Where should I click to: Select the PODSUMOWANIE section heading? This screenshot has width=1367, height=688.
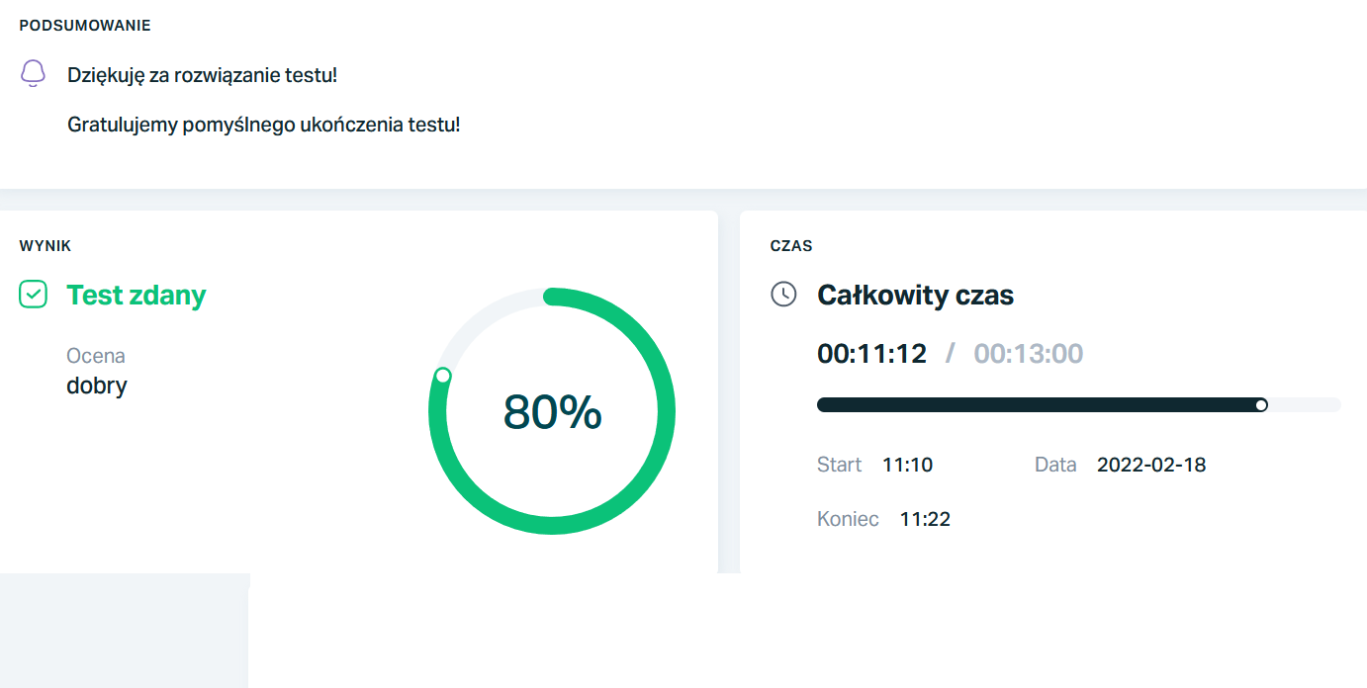pos(85,26)
